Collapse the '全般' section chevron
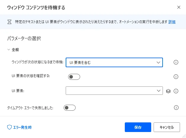 pyautogui.click(x=9, y=50)
